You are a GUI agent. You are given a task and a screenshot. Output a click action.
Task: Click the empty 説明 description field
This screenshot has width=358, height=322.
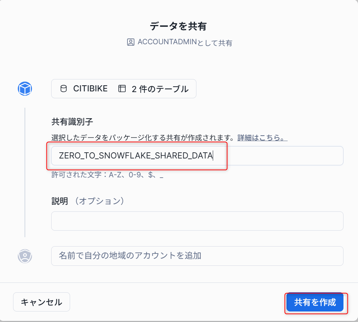pos(197,221)
